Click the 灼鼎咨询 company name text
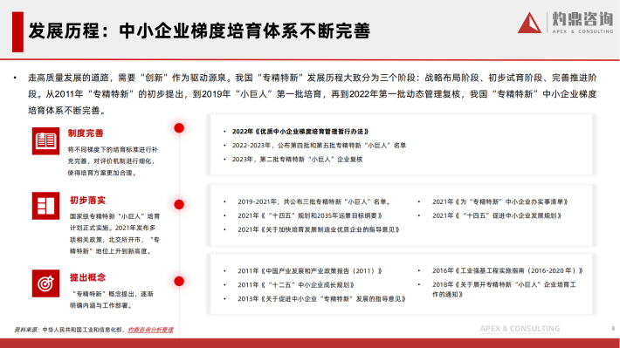Viewport: 620px width, 348px height. [582, 19]
